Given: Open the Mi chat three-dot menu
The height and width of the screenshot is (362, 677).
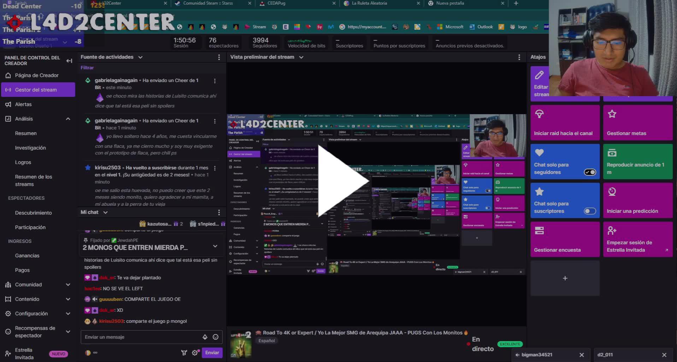Looking at the screenshot, I should click(219, 212).
